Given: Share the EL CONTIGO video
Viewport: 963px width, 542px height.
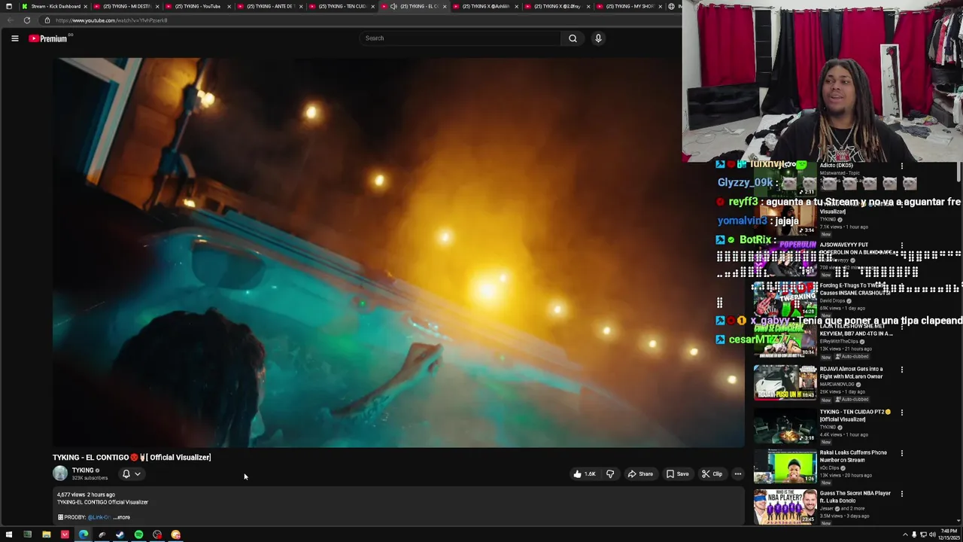Looking at the screenshot, I should tap(640, 474).
